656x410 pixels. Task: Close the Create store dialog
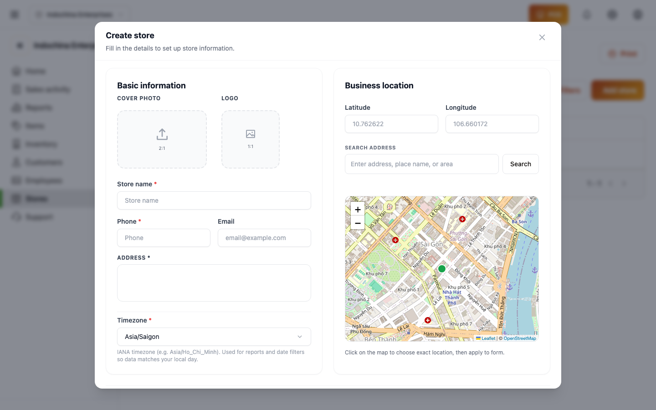pyautogui.click(x=542, y=37)
